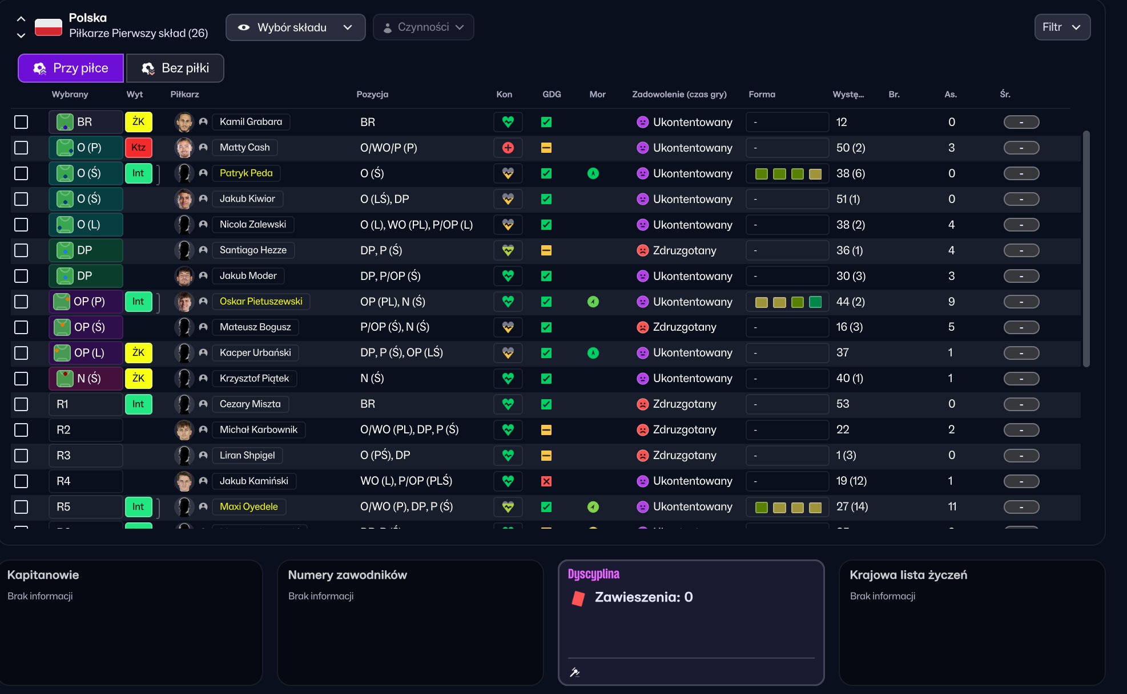Image resolution: width=1127 pixels, height=694 pixels.
Task: Switch to the Bez piłki tab
Action: [175, 68]
